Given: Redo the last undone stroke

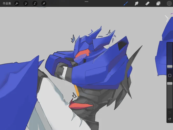Looking at the screenshot, I should pyautogui.click(x=170, y=119).
